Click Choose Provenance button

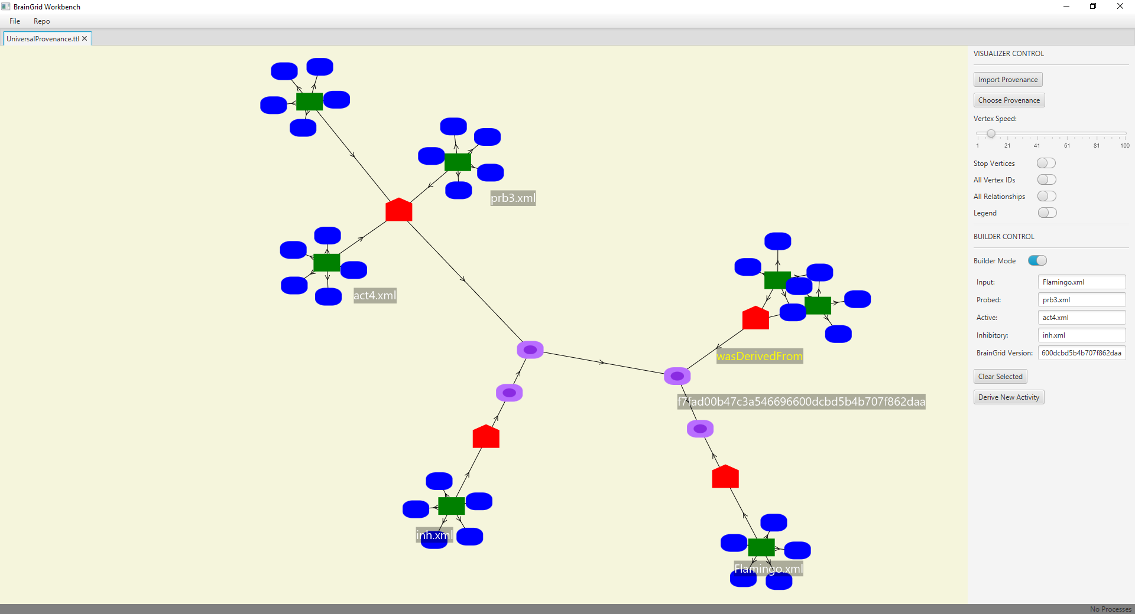click(x=1009, y=100)
